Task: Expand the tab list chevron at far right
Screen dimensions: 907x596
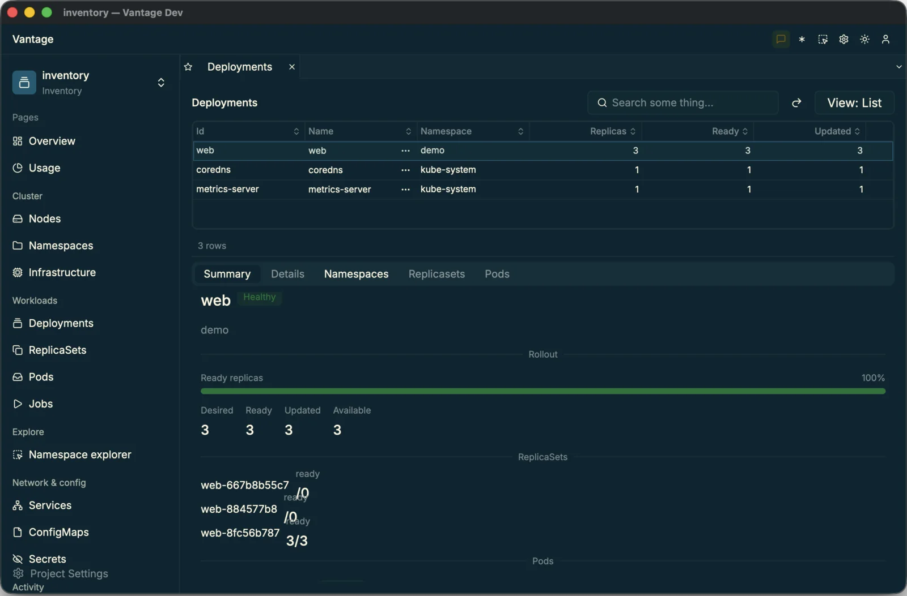Action: coord(898,67)
